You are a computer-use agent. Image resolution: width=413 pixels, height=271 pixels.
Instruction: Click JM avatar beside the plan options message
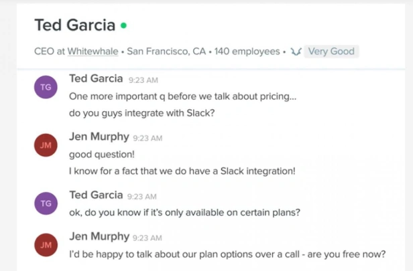[46, 245]
